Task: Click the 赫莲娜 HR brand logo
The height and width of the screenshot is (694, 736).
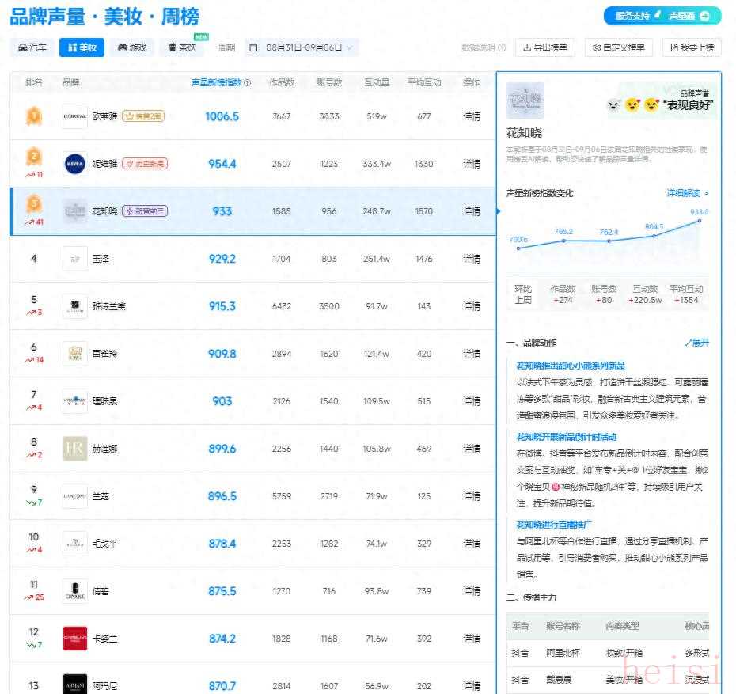Action: click(x=74, y=449)
